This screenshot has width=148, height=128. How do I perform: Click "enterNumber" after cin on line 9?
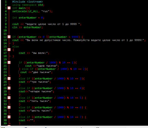(32, 27)
